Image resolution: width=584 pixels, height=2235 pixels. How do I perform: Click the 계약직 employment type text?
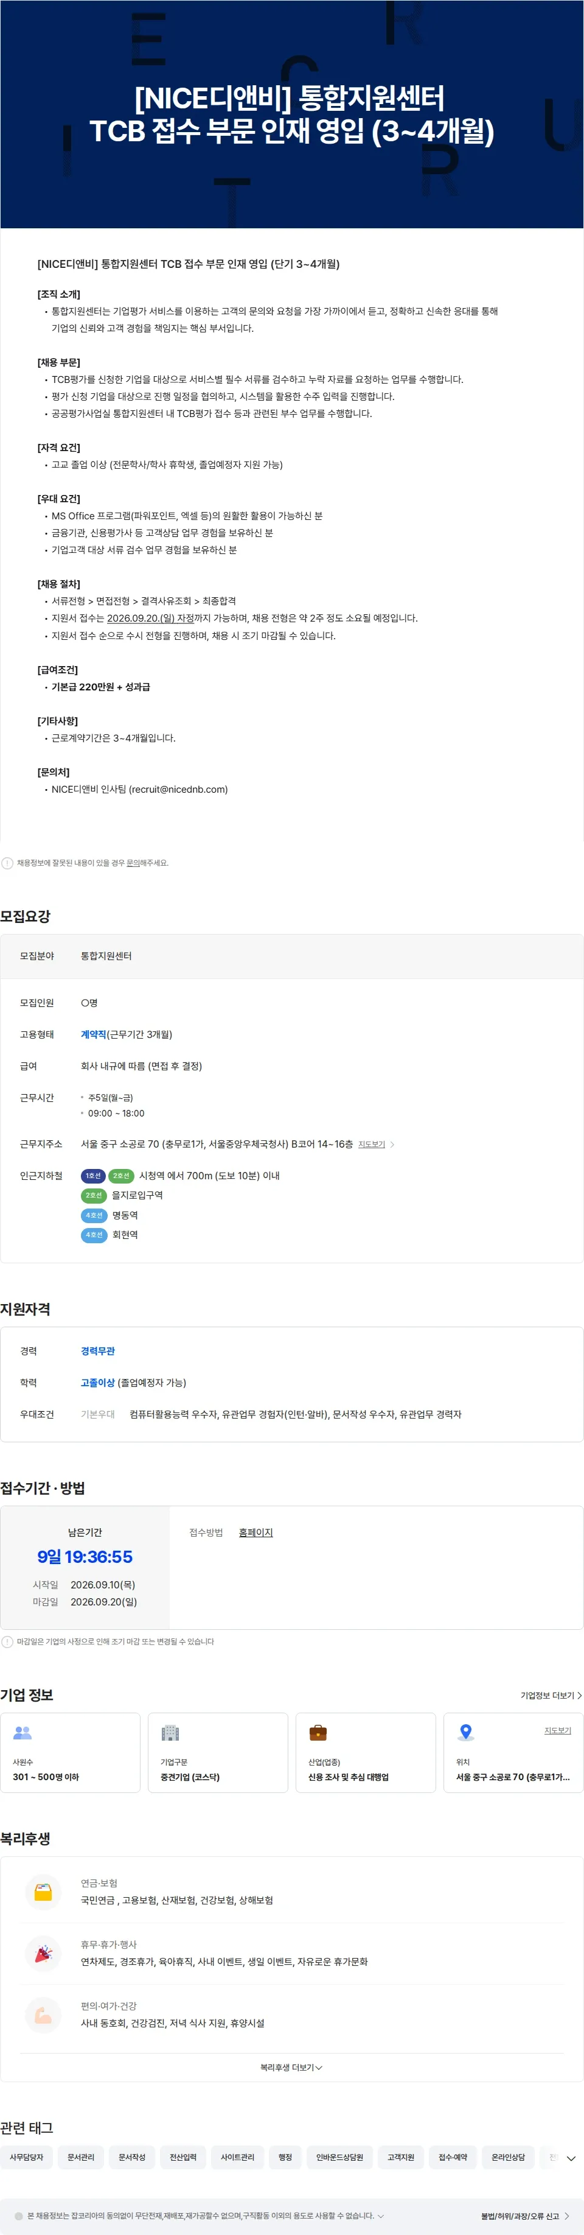point(94,1034)
